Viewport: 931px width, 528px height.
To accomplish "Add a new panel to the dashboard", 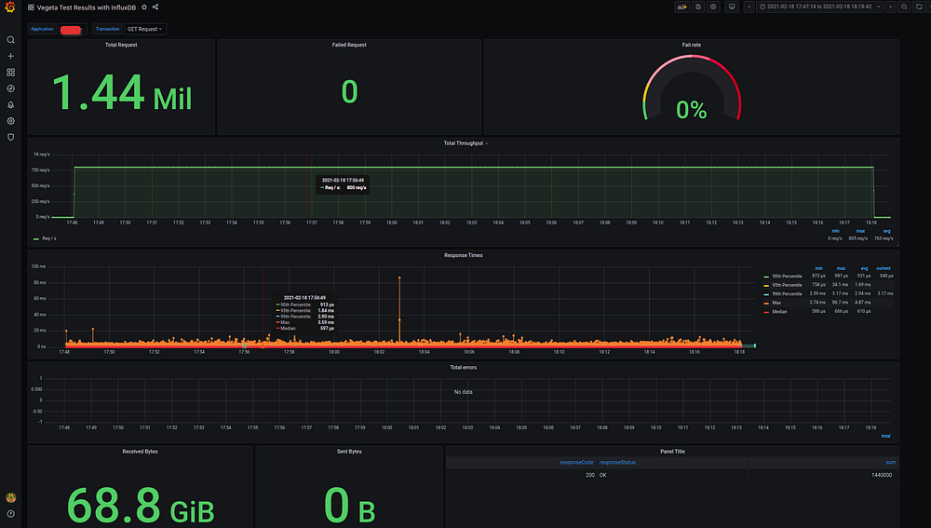I will (x=681, y=7).
